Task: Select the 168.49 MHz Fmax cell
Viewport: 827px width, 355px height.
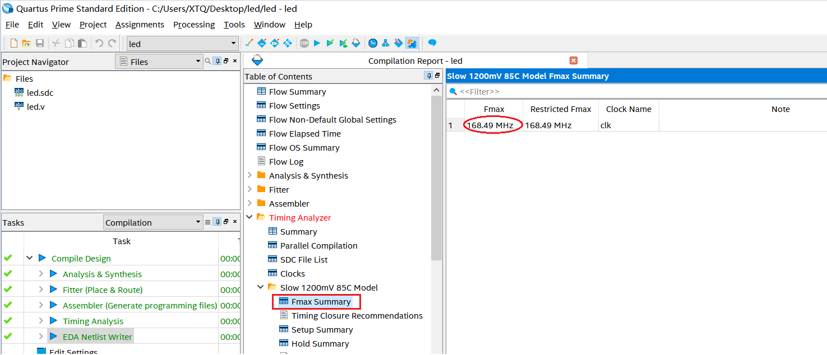Action: click(x=493, y=125)
